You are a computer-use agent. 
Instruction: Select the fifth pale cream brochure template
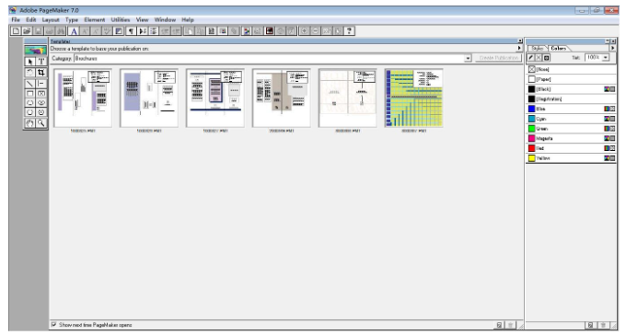point(348,98)
